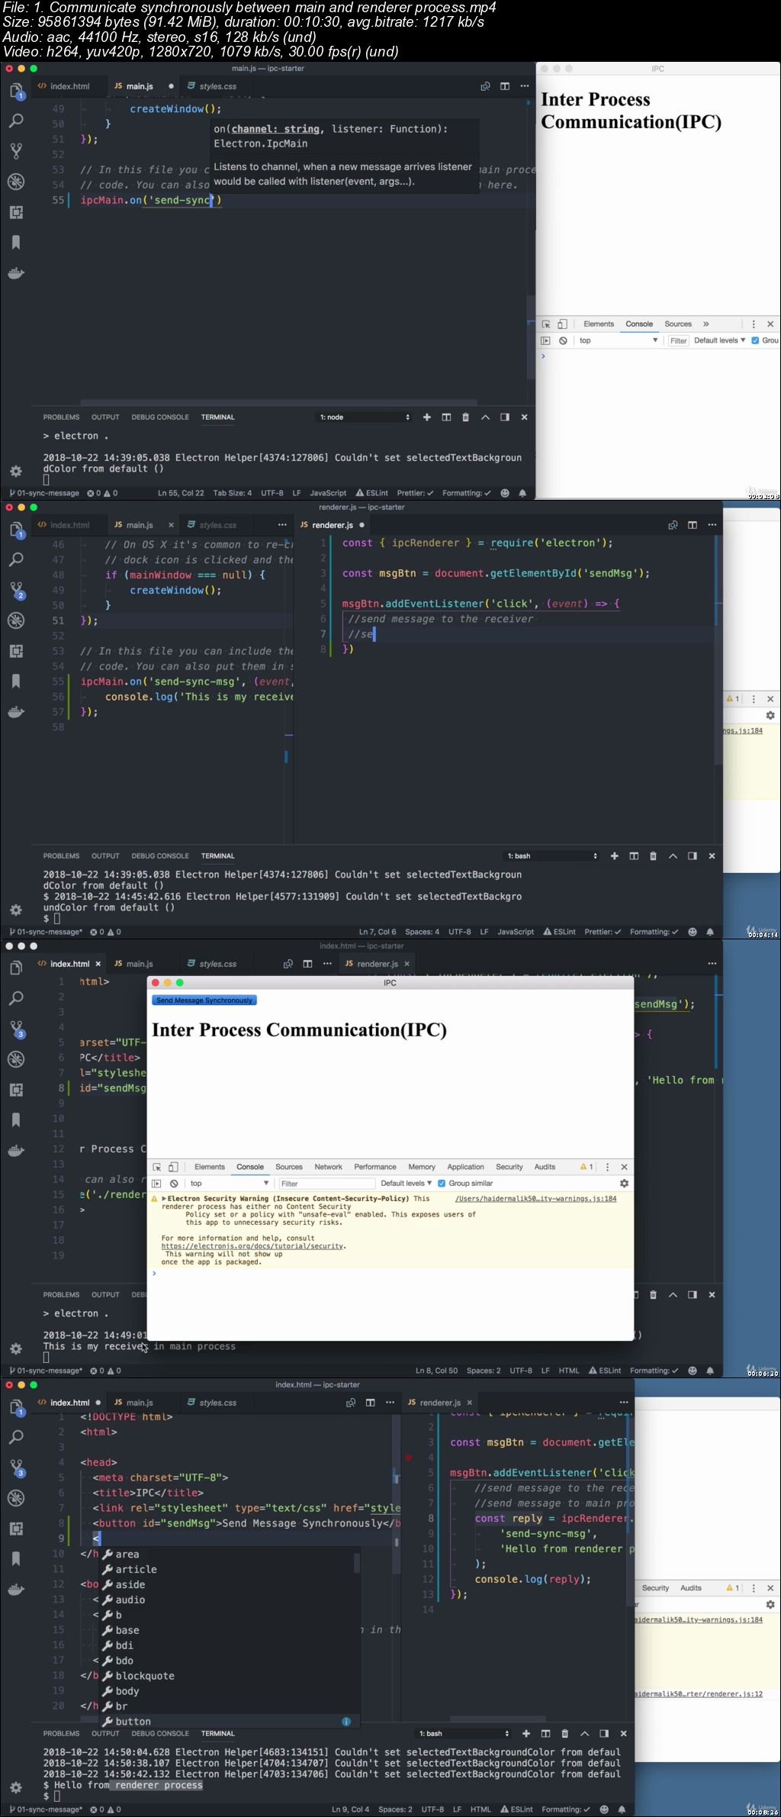Click autocomplete list scrollbar beside area suggestion
Viewport: 781px width, 1817px height.
356,1563
